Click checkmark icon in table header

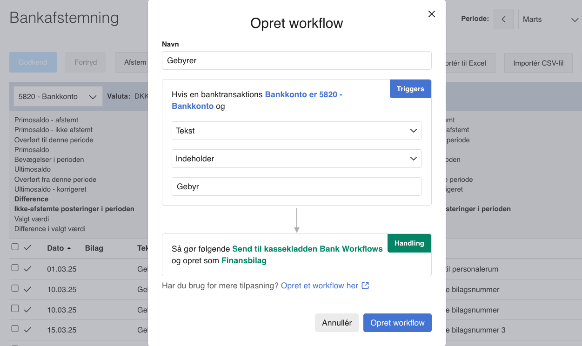click(27, 248)
